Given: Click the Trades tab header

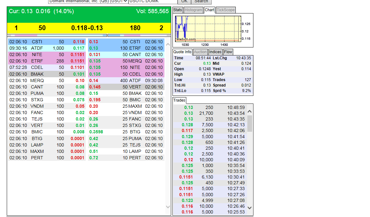Looking at the screenshot, I should pos(179,100).
